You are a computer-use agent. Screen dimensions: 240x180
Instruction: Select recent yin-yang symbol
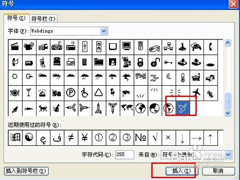point(29,138)
